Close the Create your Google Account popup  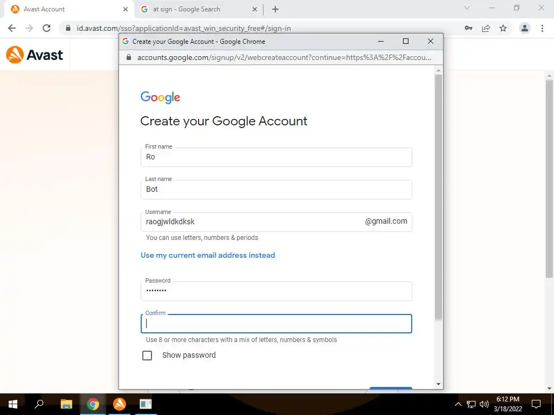click(430, 41)
